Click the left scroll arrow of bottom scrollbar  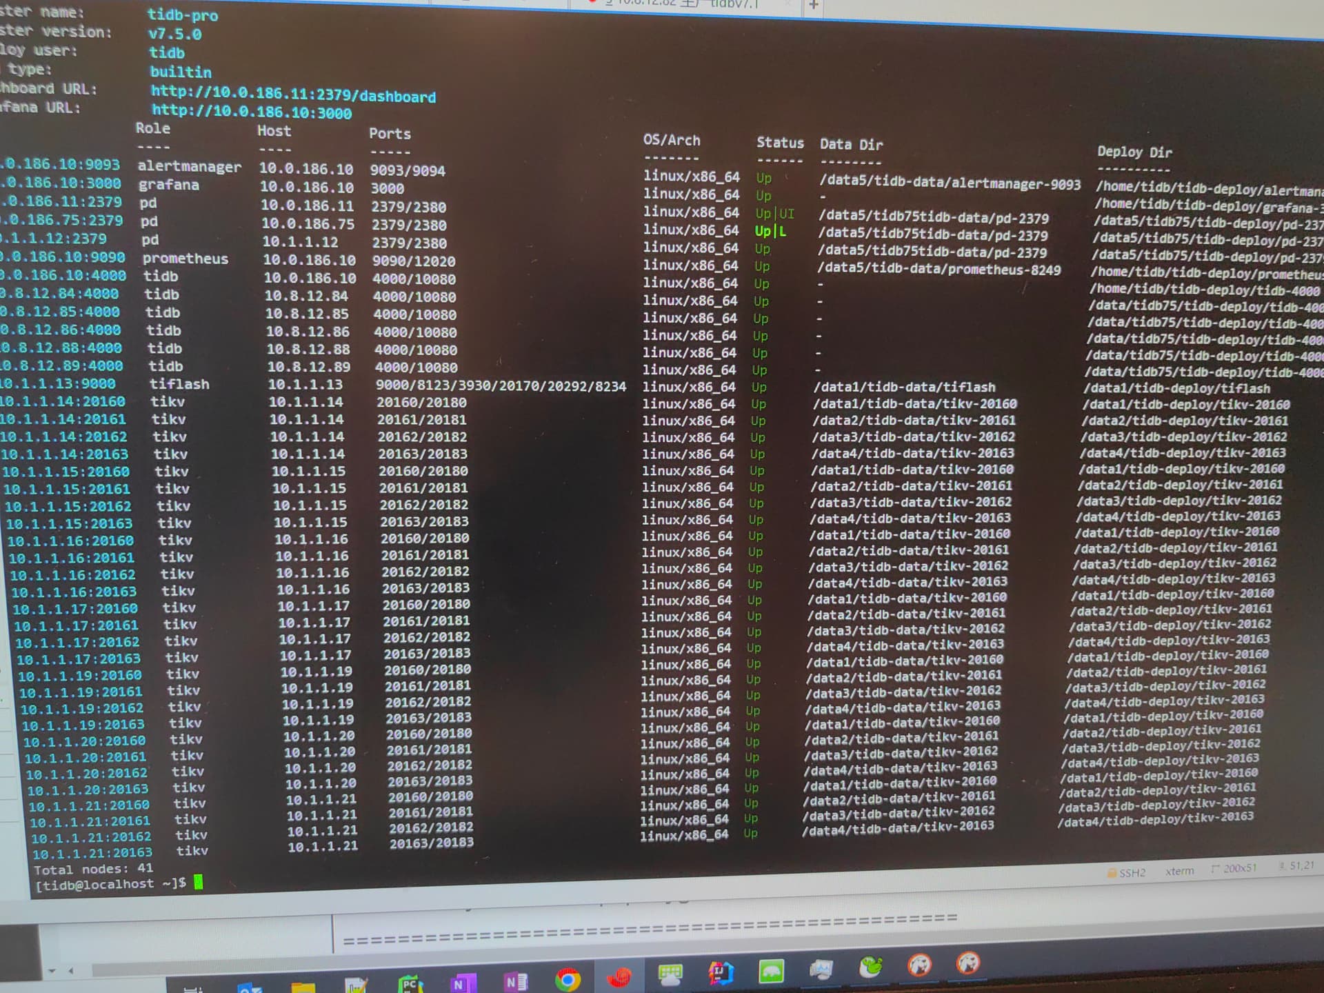[71, 970]
